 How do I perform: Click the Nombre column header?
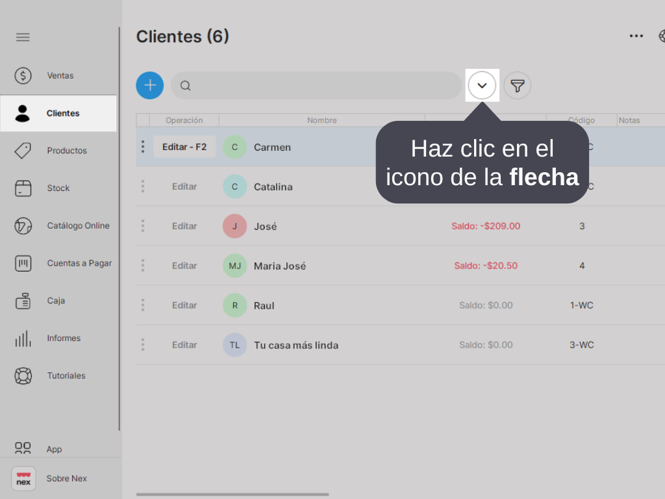[x=322, y=120]
